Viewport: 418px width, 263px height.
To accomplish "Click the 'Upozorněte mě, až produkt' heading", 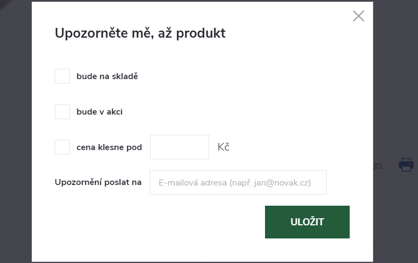I will pos(140,33).
